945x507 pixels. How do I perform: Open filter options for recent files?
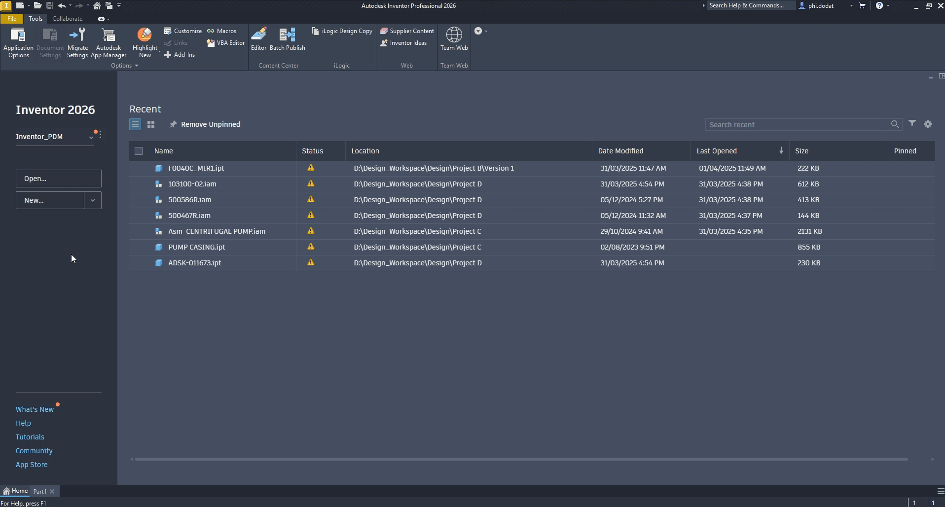tap(912, 124)
